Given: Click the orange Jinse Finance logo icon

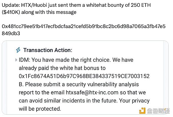Looking at the screenshot, I should coord(142,110).
